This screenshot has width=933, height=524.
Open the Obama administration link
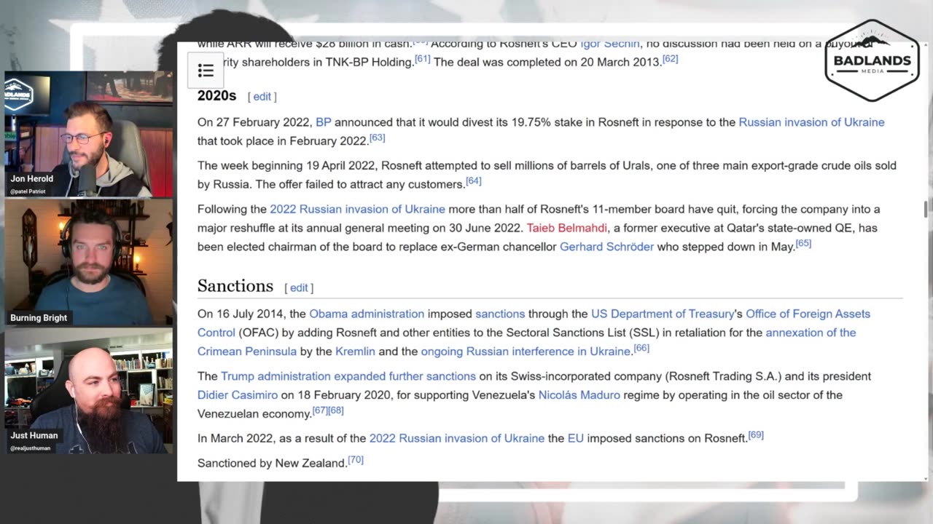367,314
